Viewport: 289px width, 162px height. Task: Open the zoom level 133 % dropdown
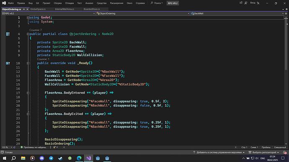[x=7, y=147]
